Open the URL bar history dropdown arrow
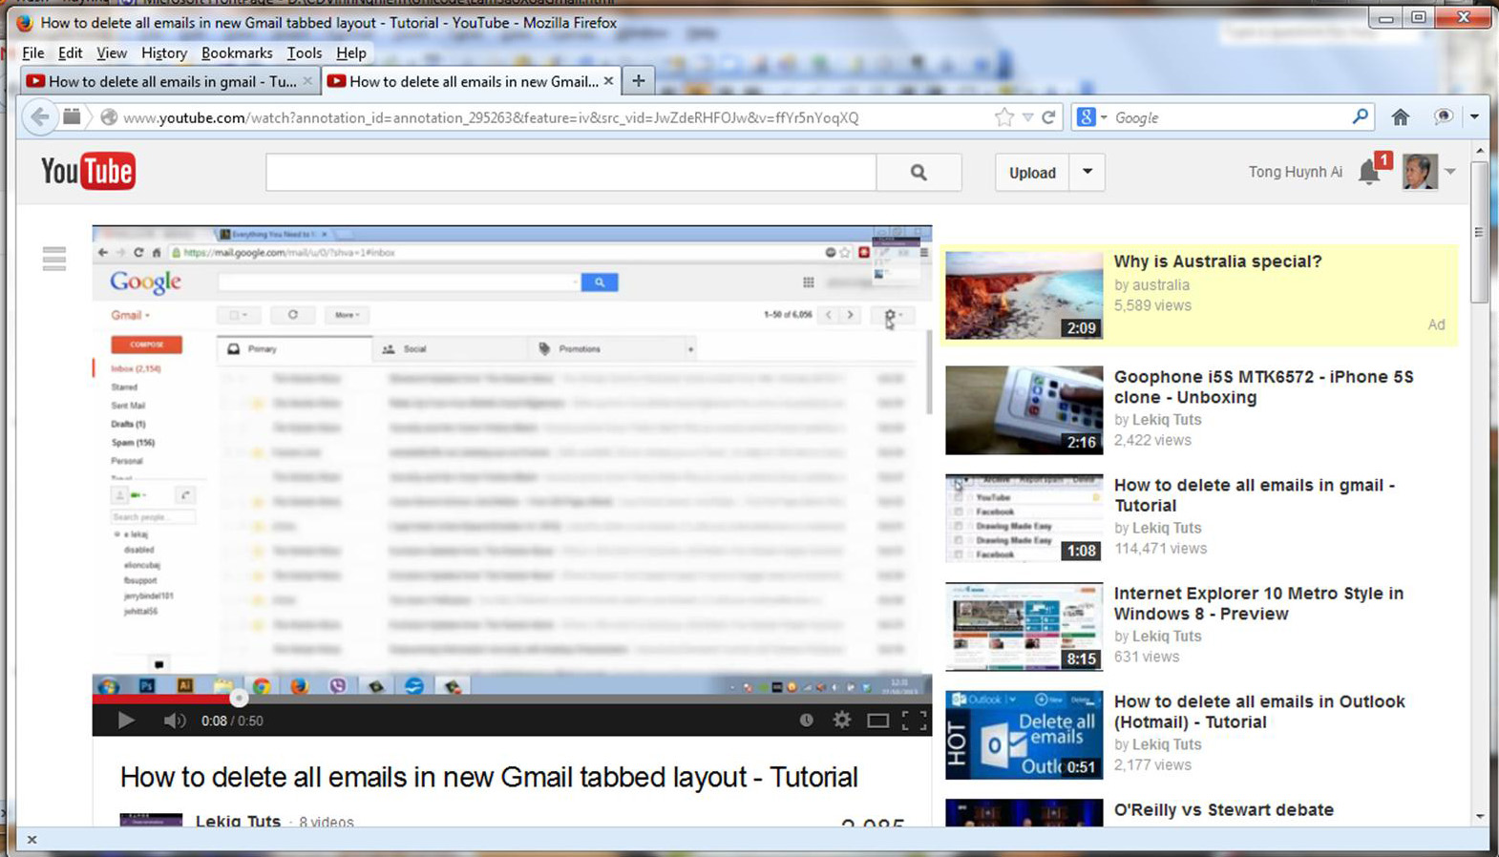This screenshot has height=857, width=1499. click(1027, 117)
